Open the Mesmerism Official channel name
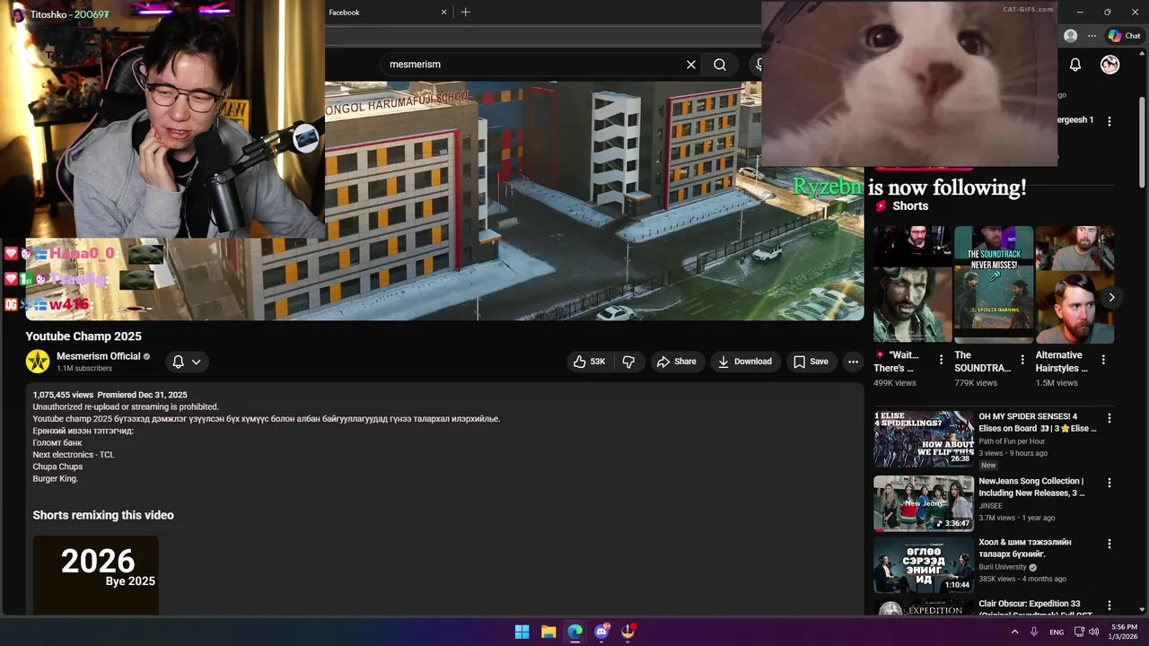Viewport: 1149px width, 646px height. point(99,356)
